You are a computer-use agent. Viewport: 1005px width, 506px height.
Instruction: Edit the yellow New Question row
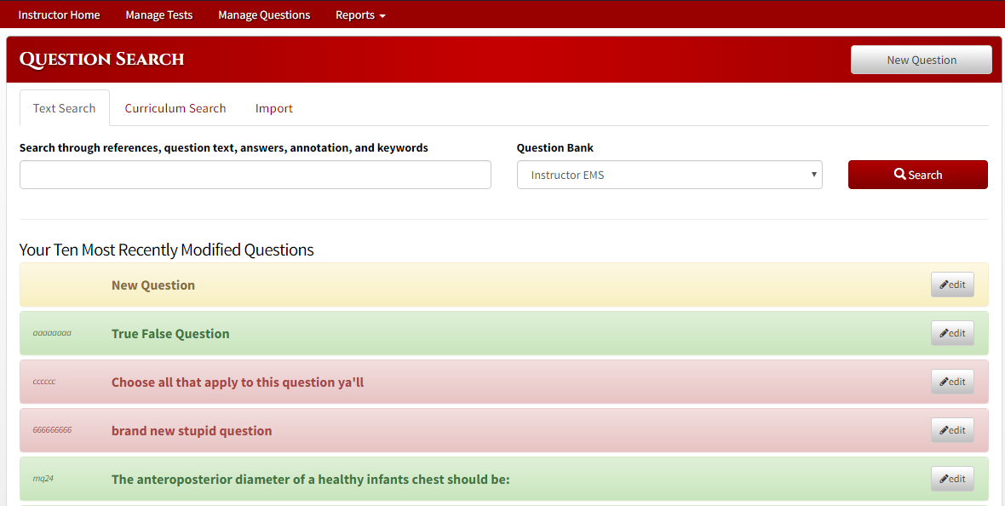point(952,285)
